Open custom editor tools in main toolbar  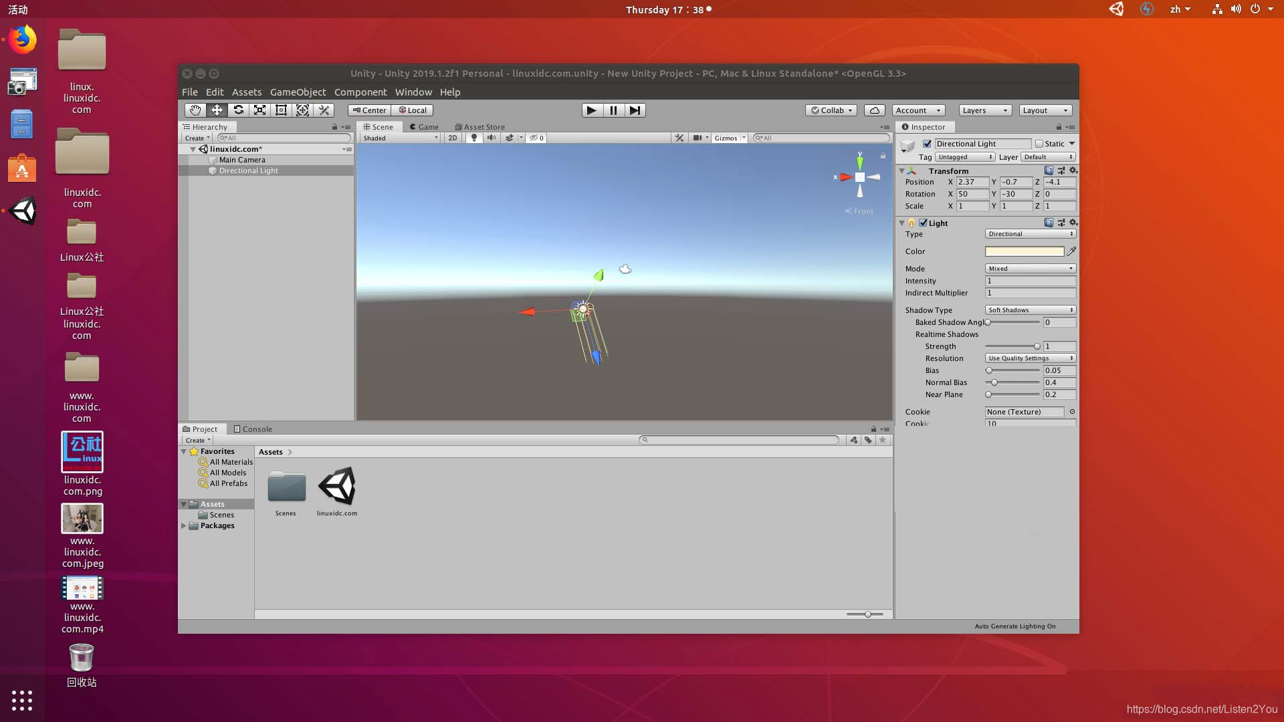point(324,110)
